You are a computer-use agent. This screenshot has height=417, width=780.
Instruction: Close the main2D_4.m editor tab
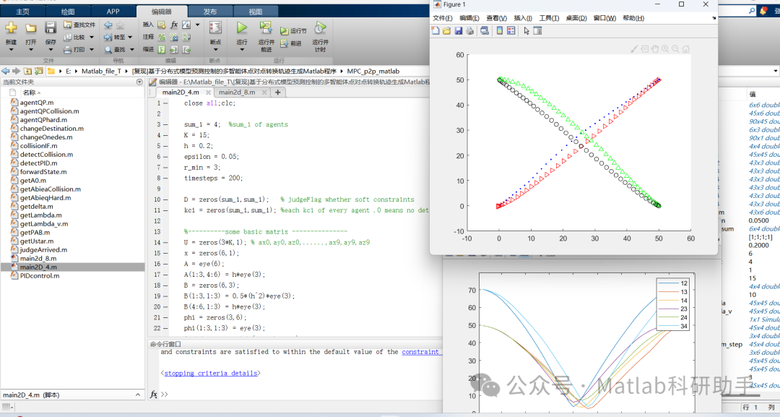click(x=208, y=92)
